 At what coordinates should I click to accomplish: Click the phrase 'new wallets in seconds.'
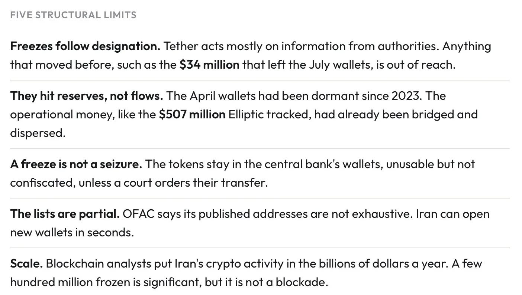(x=72, y=233)
